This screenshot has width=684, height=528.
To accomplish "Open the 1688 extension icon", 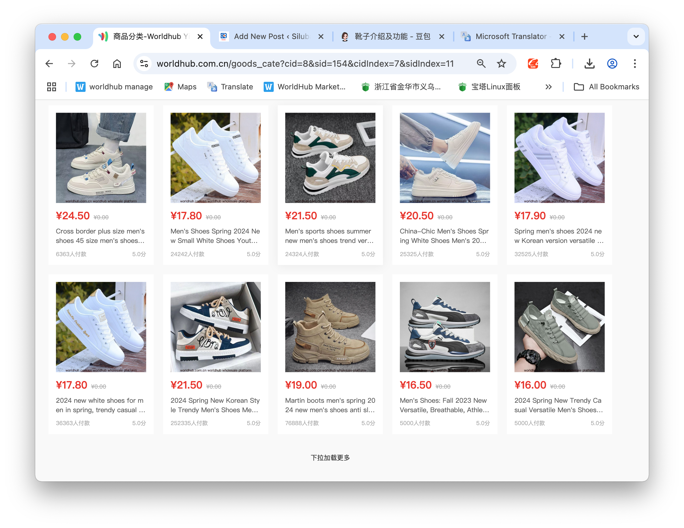I will [533, 64].
